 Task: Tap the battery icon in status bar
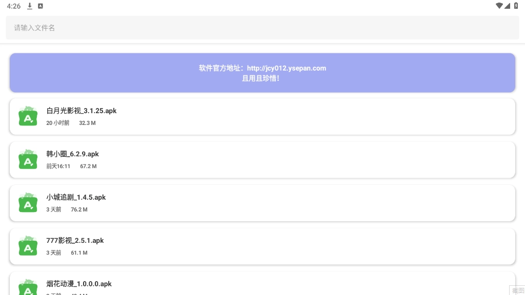(x=516, y=6)
